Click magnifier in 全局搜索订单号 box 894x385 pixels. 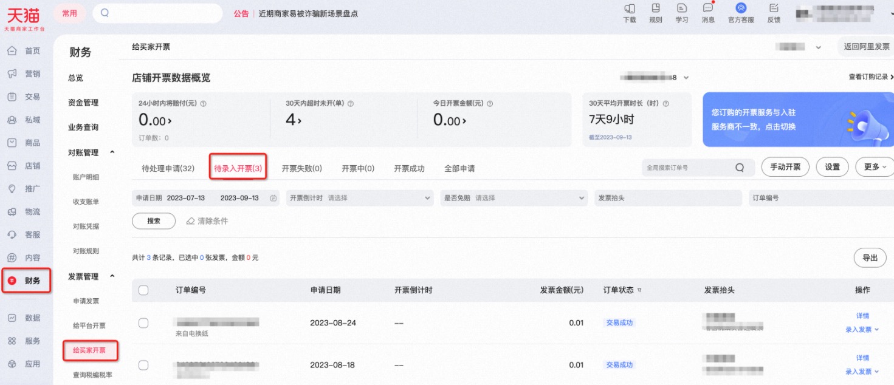point(740,168)
